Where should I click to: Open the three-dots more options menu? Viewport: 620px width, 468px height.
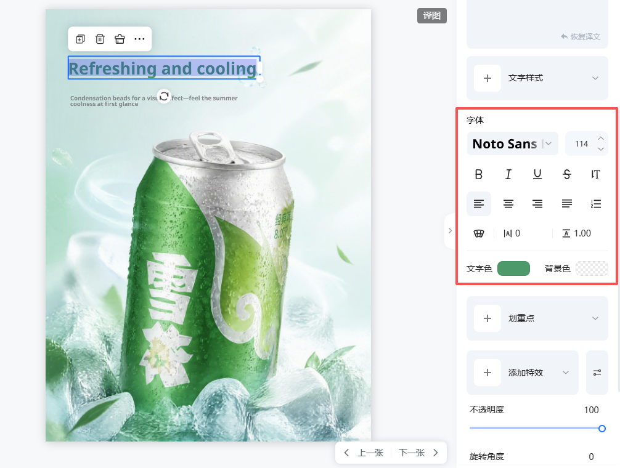139,39
